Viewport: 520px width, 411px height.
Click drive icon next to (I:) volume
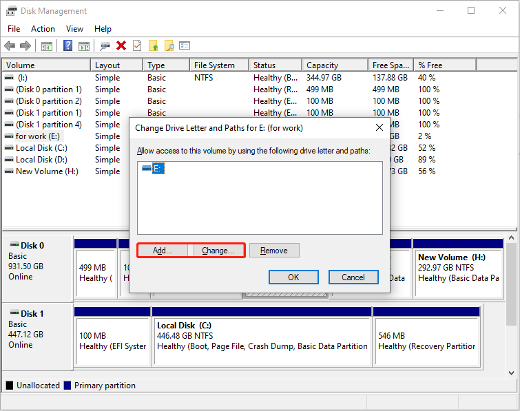(x=9, y=78)
